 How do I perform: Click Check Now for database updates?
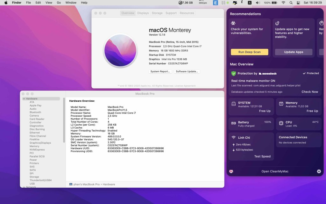[x=310, y=92]
